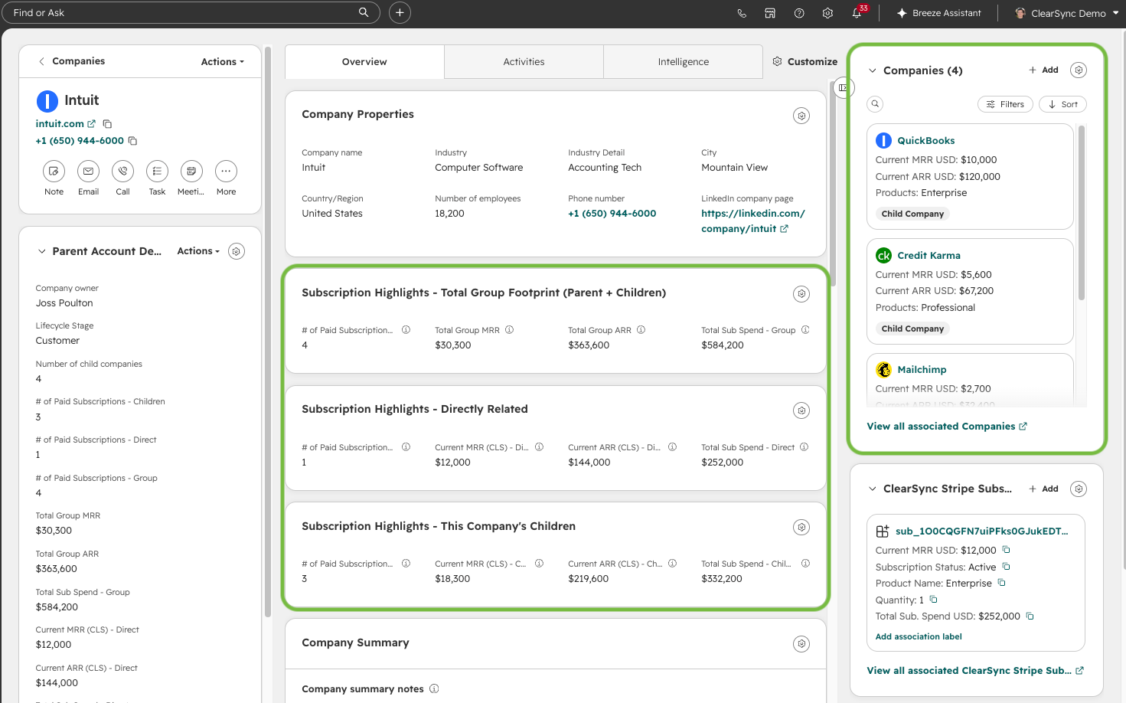
Task: Click Add association label
Action: [x=919, y=637]
